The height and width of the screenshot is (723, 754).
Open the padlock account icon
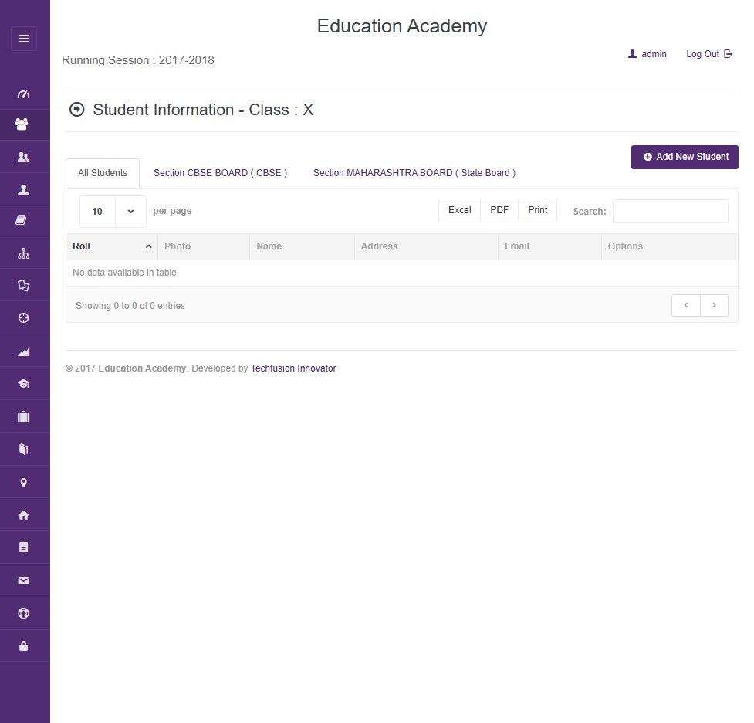[x=24, y=646]
